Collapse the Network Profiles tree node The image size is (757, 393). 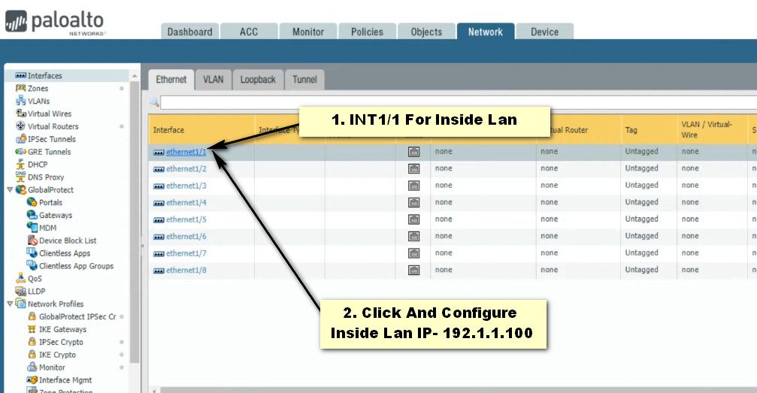(10, 304)
